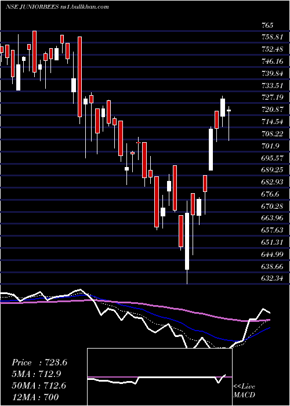Click the 758.81 price axis label
The width and height of the screenshot is (290, 406).
coord(272,37)
